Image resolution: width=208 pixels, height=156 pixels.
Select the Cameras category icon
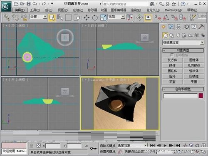pos(184,35)
